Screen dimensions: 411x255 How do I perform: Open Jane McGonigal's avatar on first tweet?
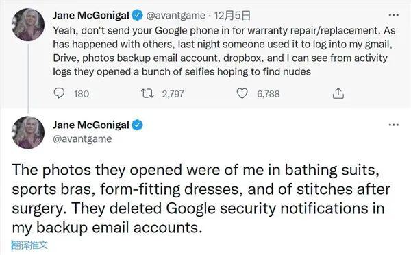click(x=28, y=25)
